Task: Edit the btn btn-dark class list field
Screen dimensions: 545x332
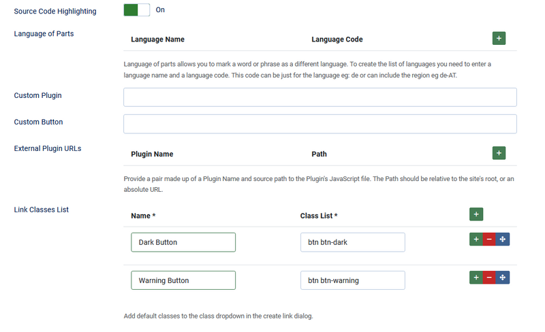Action: [x=352, y=242]
